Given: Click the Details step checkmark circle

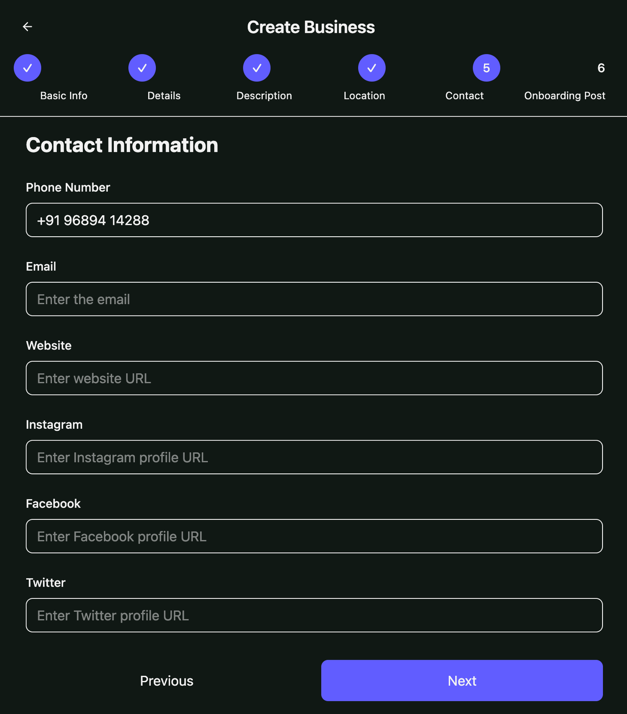Looking at the screenshot, I should [142, 68].
